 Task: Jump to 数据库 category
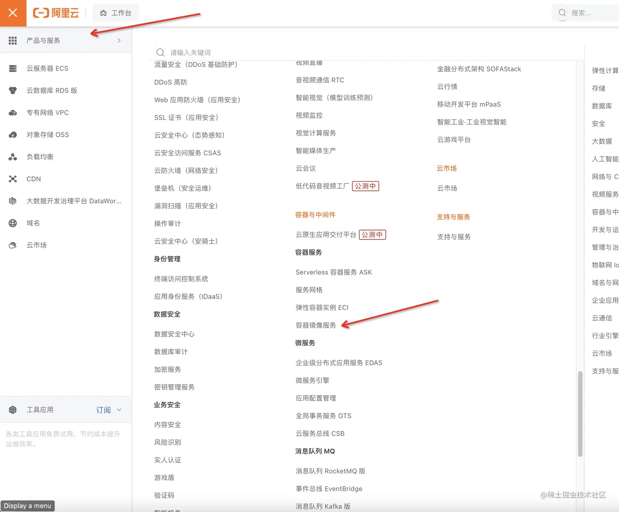click(602, 106)
